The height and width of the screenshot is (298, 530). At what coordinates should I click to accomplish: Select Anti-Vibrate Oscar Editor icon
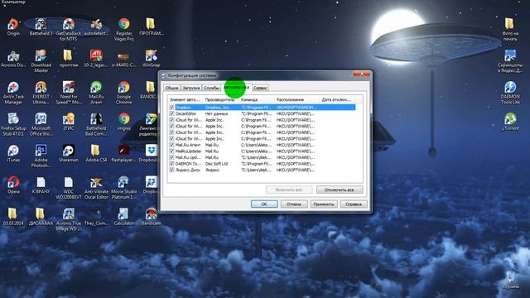[x=96, y=188]
